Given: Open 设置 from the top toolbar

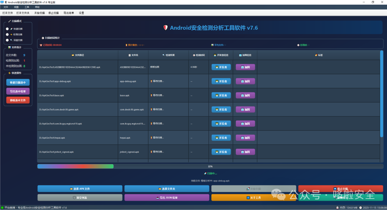Looking at the screenshot, I should click(81, 13).
